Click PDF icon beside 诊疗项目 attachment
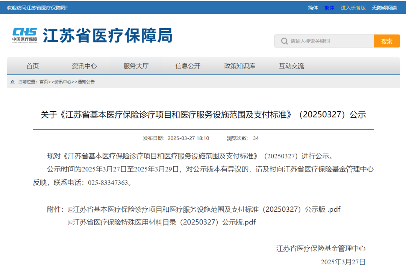Viewport: 406px width, 279px height. [70, 209]
